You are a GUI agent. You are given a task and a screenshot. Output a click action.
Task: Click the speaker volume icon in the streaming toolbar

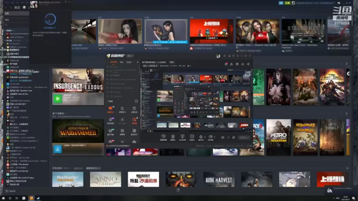pos(210,137)
